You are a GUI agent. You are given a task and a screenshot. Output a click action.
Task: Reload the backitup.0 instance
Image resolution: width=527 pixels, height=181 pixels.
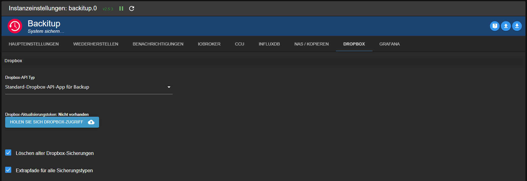[132, 8]
